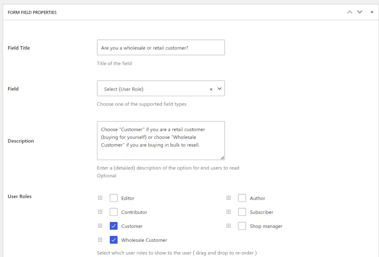Click the drag handle beside Subscriber
Viewport: 379px width, 257px height.
tap(228, 212)
